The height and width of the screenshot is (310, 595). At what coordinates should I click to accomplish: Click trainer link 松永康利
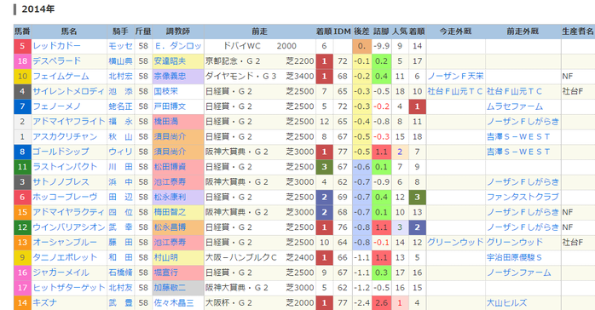170,197
